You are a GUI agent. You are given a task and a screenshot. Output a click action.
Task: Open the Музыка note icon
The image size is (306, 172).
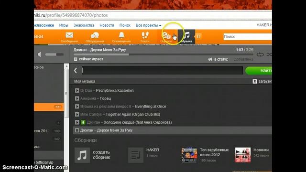click(x=186, y=36)
